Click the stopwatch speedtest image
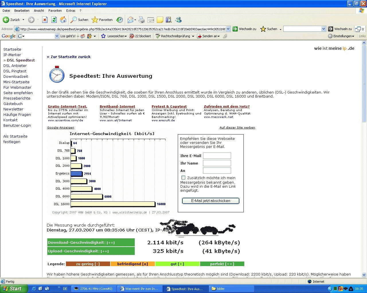This screenshot has width=367, height=293. point(57,74)
